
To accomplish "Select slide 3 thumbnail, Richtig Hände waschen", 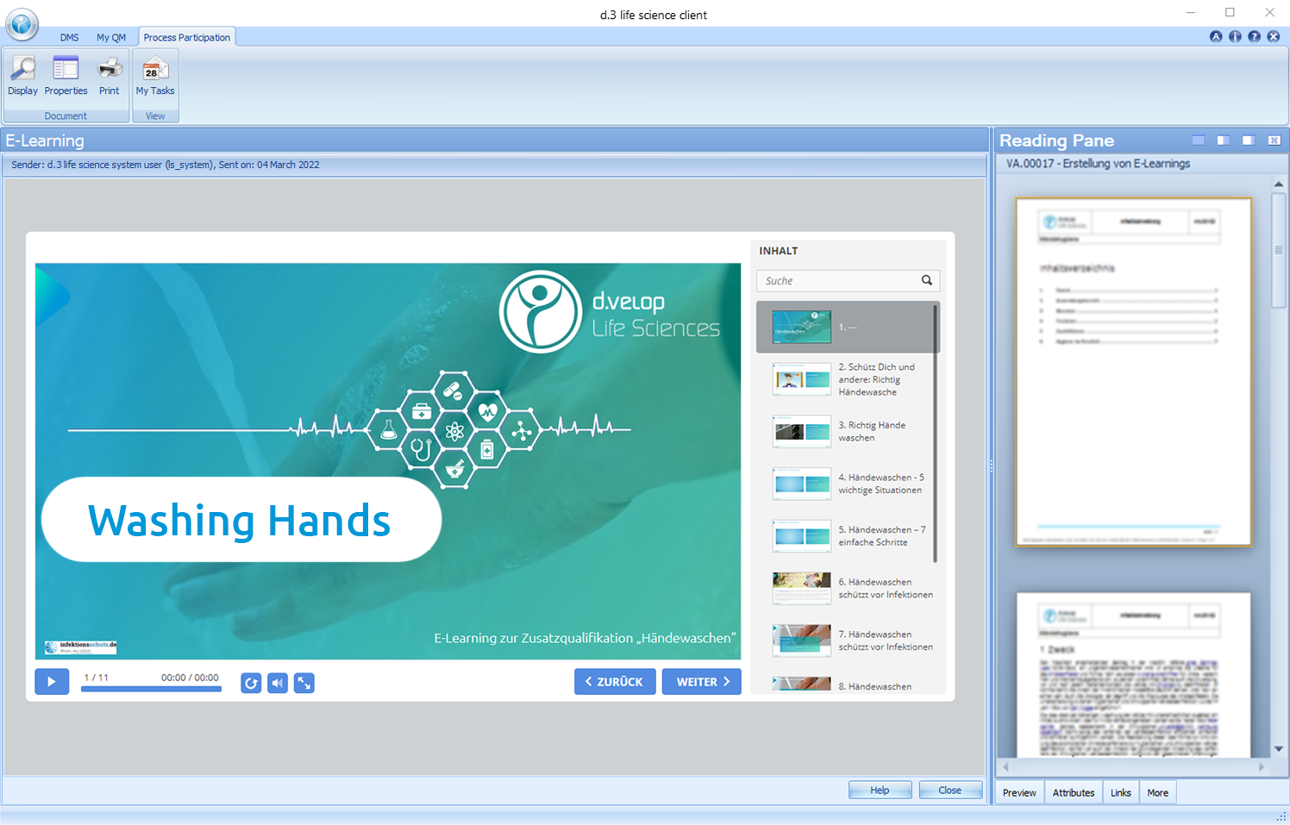I will click(802, 432).
